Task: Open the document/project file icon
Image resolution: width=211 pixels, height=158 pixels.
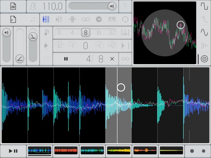Action: pos(13,6)
